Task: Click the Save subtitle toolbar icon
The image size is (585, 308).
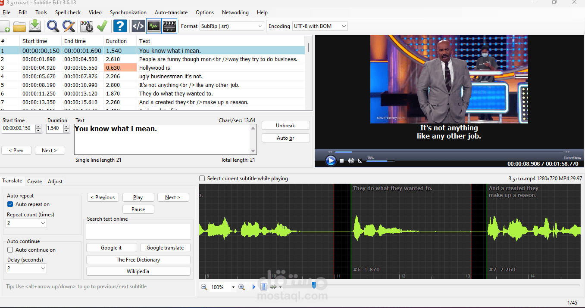Action: (35, 26)
